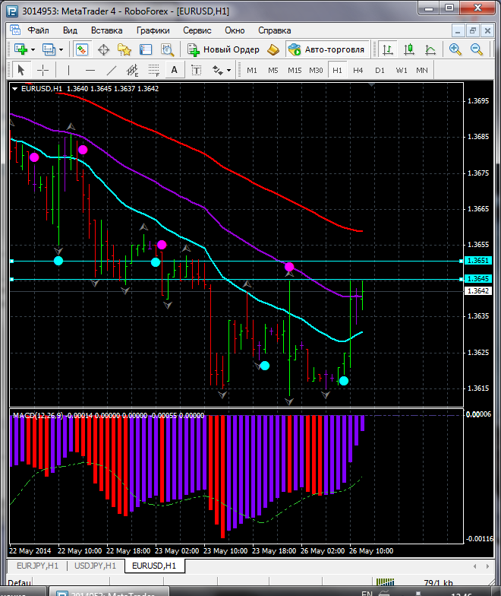Click the 1.3642 current price label

pos(478,291)
